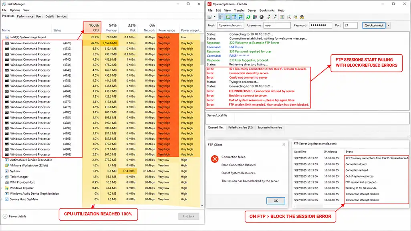Click the Service Host: SysMain gear icon
The height and width of the screenshot is (231, 411).
coord(7,199)
